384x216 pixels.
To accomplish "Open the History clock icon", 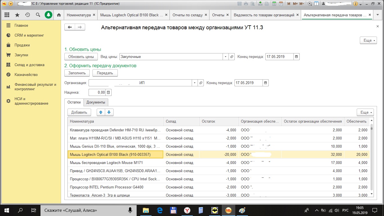I will click(28, 15).
